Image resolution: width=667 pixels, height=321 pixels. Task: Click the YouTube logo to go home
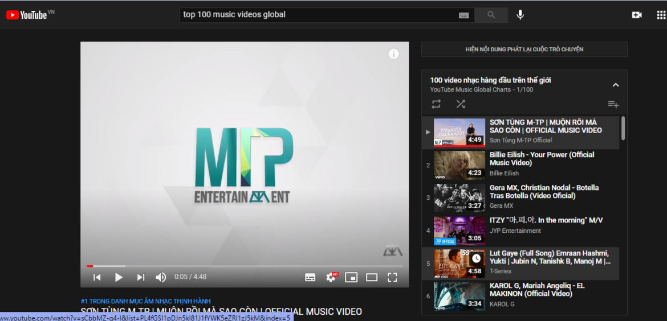[27, 15]
